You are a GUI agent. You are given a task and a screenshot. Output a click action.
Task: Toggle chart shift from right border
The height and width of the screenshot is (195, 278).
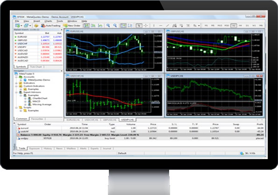coord(130,26)
